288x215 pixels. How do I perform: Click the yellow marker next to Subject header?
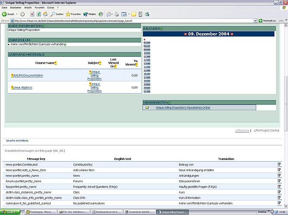tap(100, 63)
